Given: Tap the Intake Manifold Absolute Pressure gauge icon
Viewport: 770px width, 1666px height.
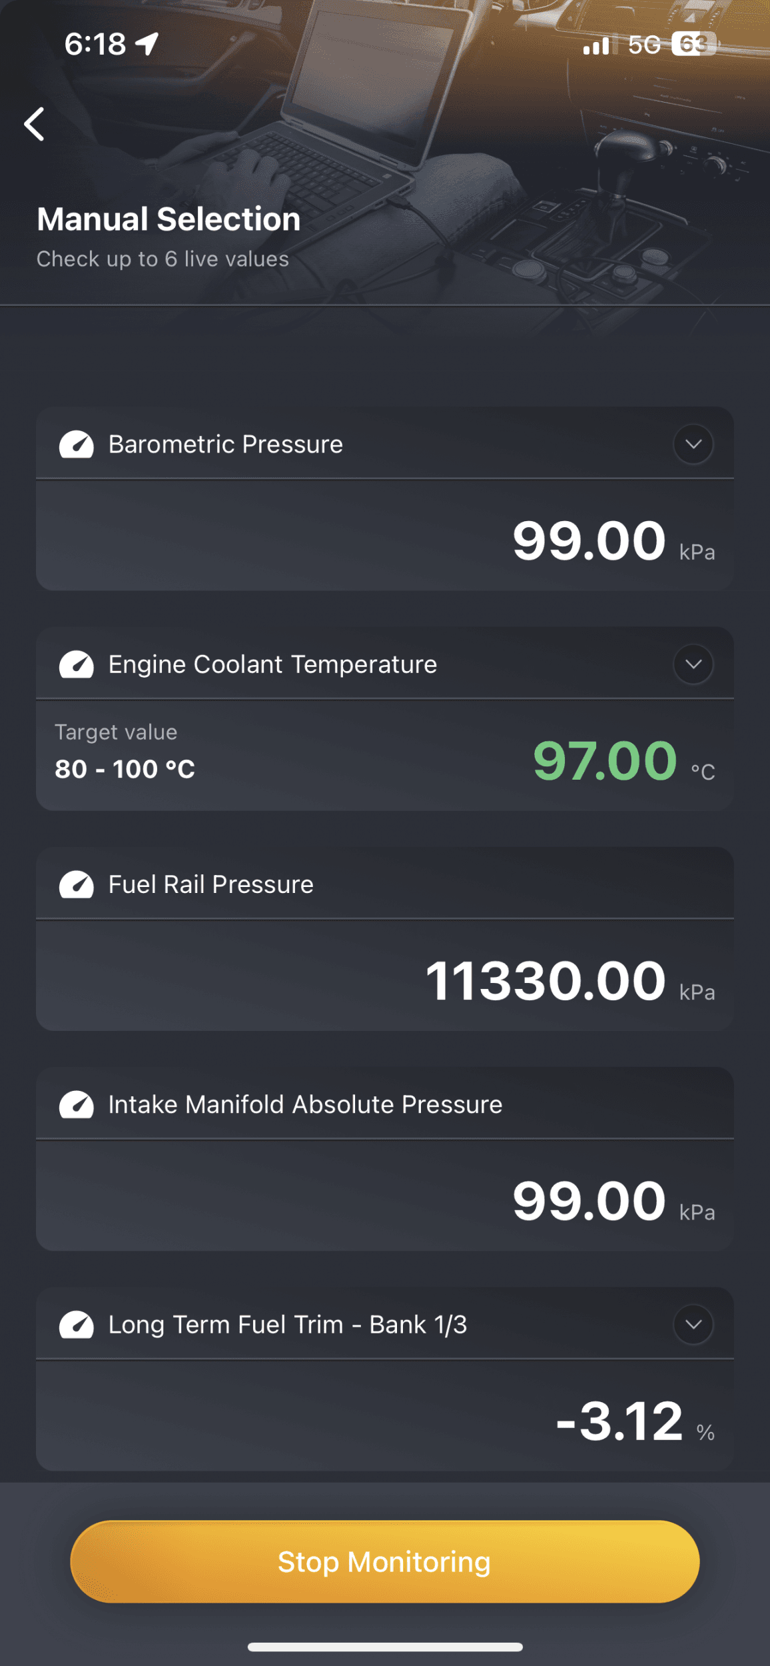Looking at the screenshot, I should [x=77, y=1104].
